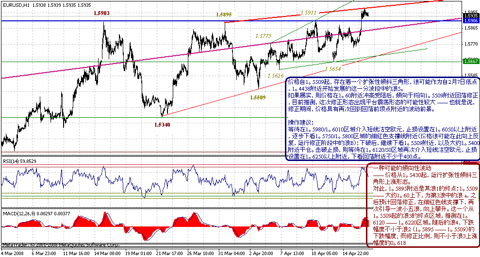Select the 1.5895 high price label
Viewport: 480px width, 257px height.
(224, 15)
